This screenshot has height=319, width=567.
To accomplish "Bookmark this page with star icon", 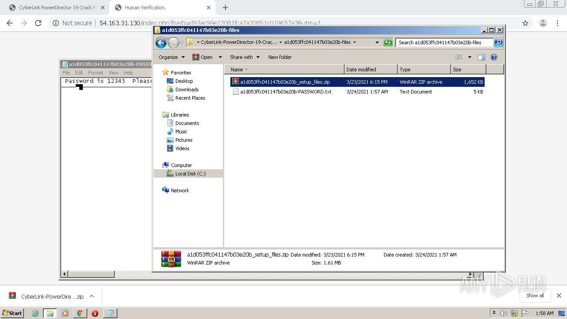I will [x=525, y=23].
